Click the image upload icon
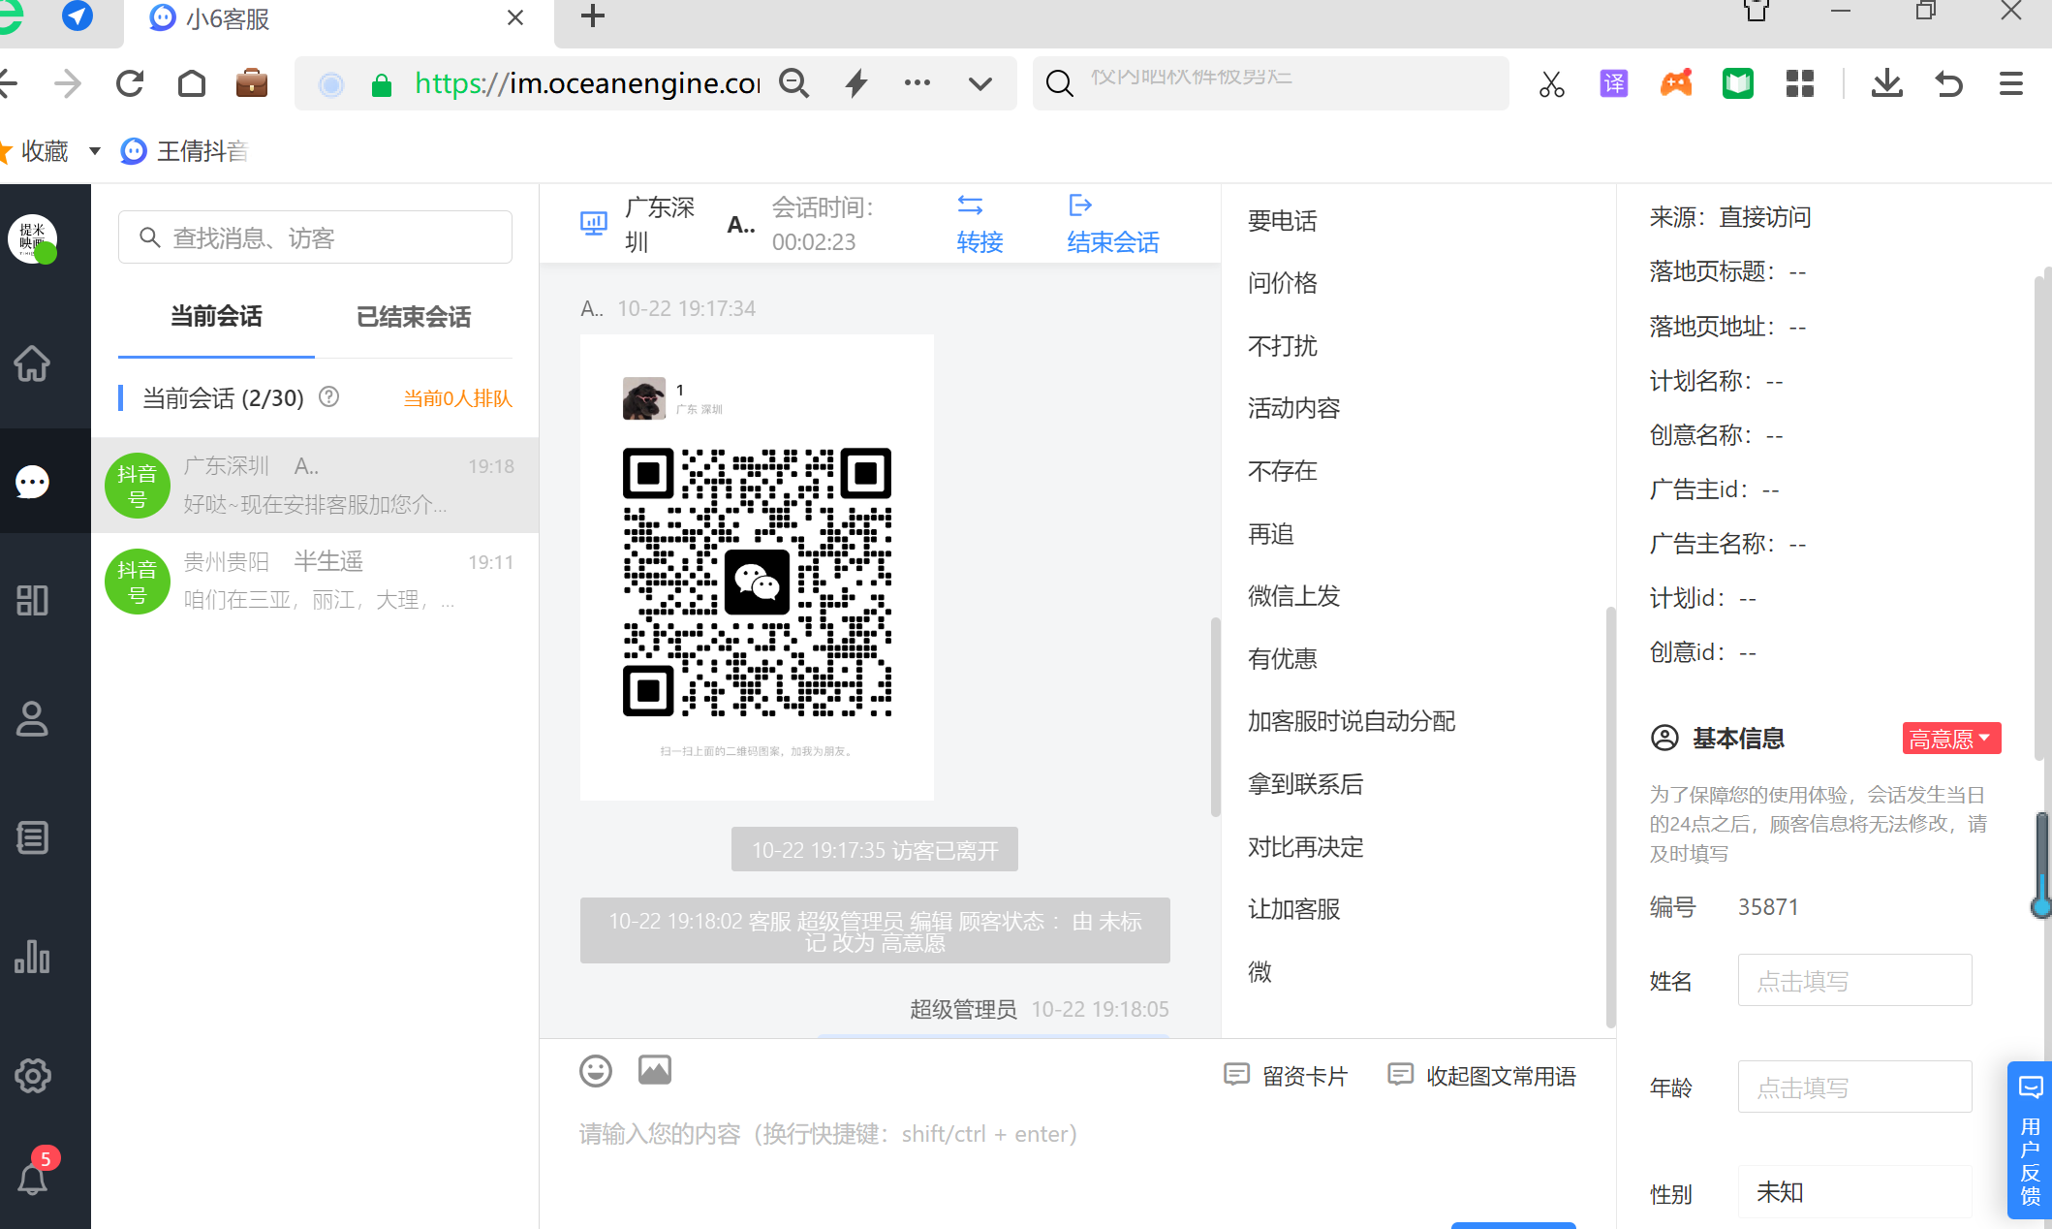The height and width of the screenshot is (1229, 2052). pyautogui.click(x=655, y=1070)
